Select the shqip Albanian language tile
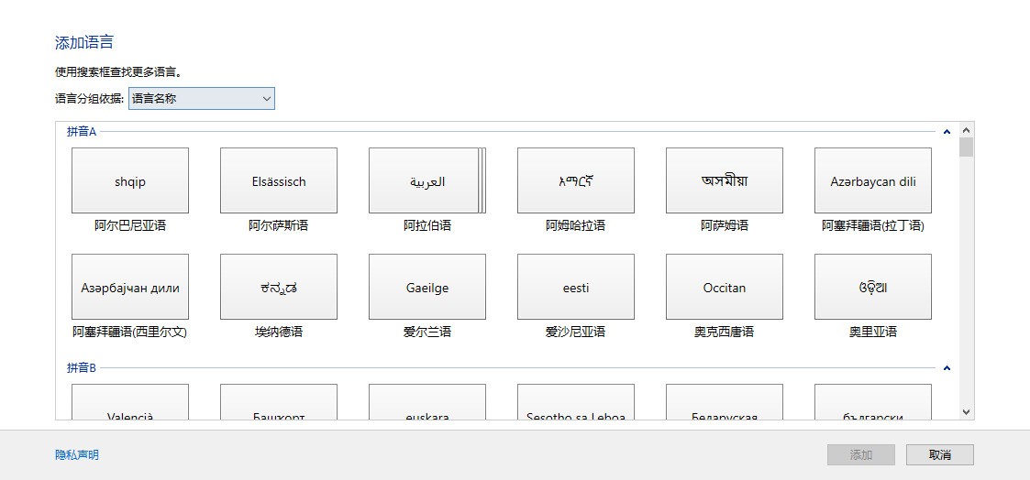Image resolution: width=1030 pixels, height=480 pixels. point(130,180)
